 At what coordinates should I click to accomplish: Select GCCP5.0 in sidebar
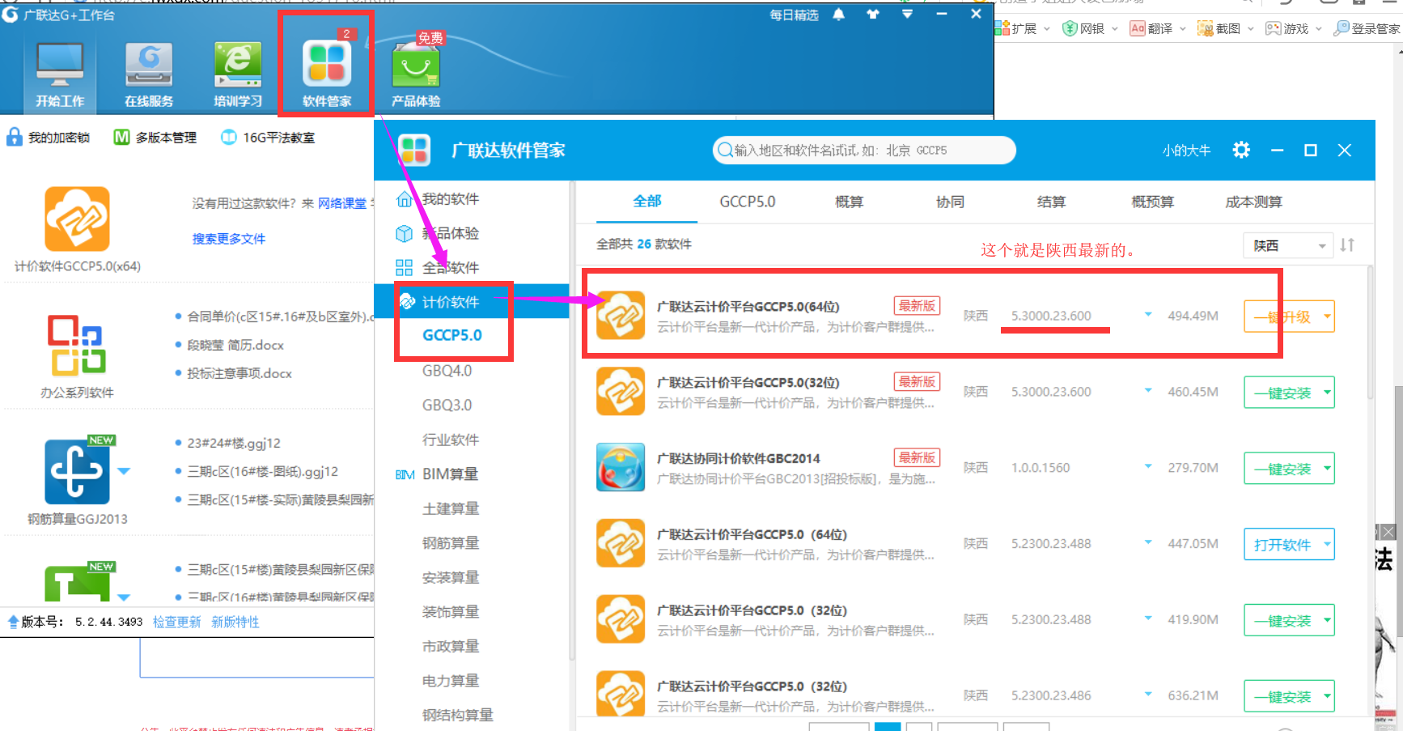pos(452,335)
